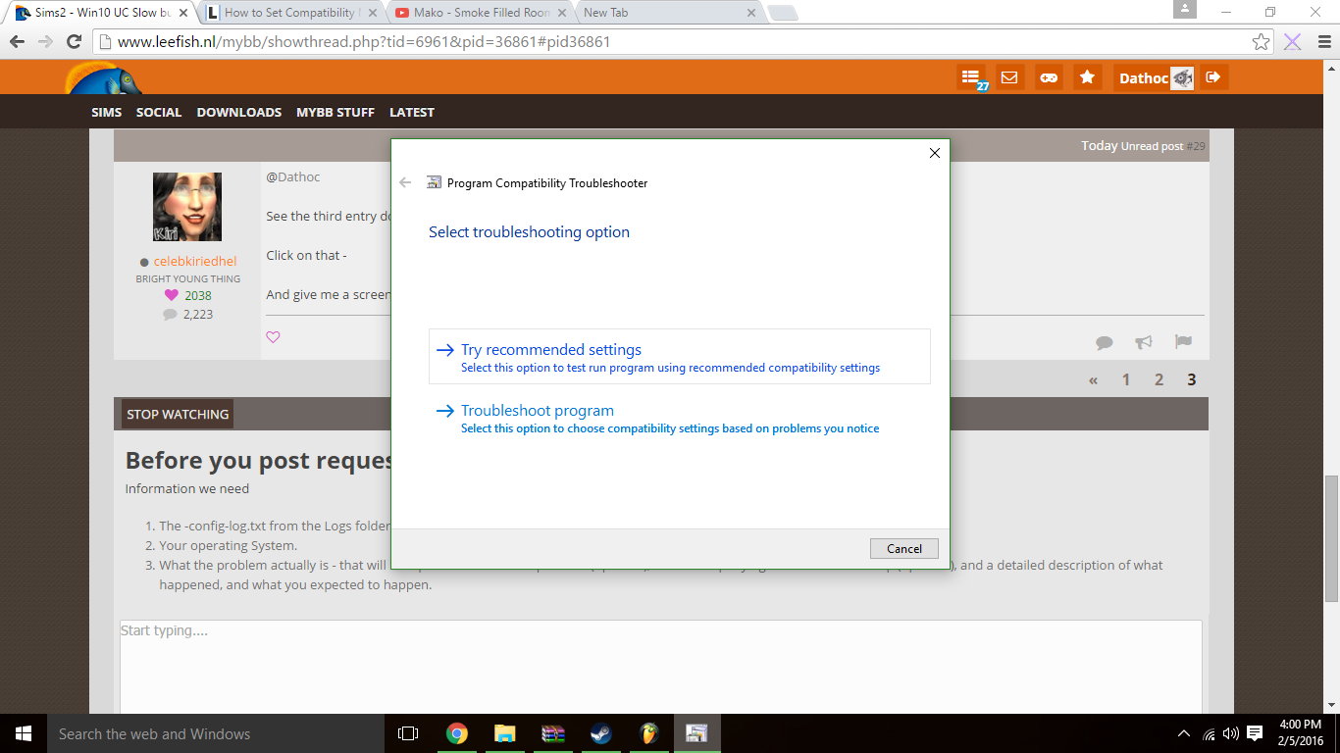The width and height of the screenshot is (1340, 753).
Task: Click the STOP WATCHING button
Action: click(178, 414)
